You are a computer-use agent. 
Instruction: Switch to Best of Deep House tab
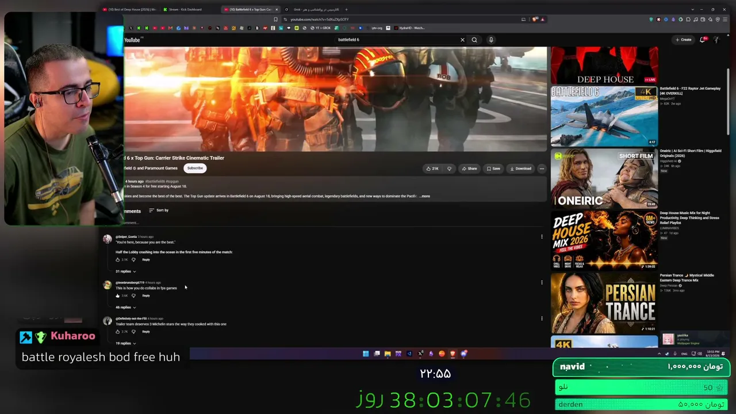(129, 9)
